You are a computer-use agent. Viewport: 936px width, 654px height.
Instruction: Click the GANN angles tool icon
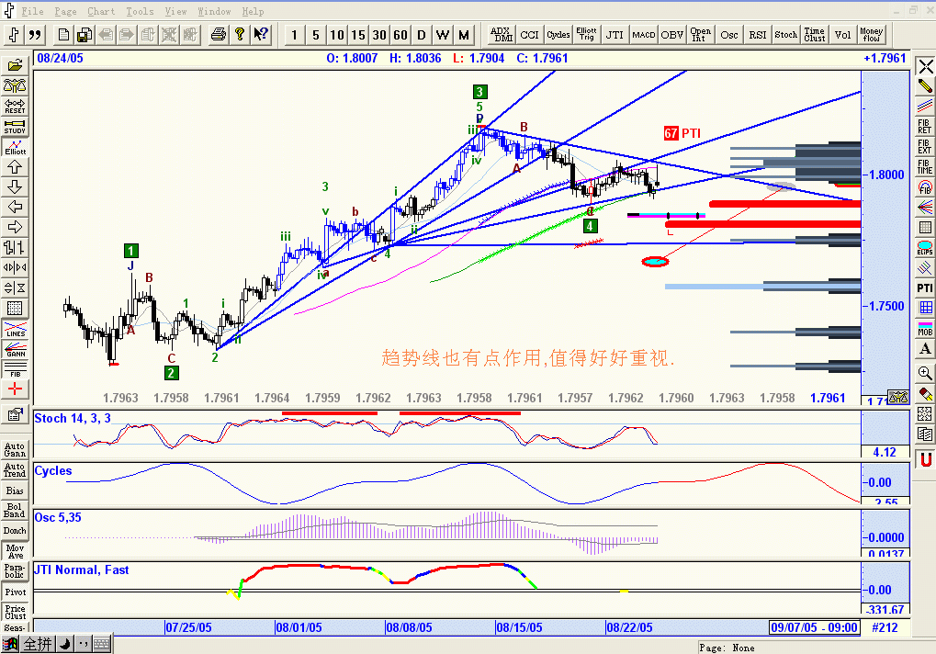[x=15, y=350]
